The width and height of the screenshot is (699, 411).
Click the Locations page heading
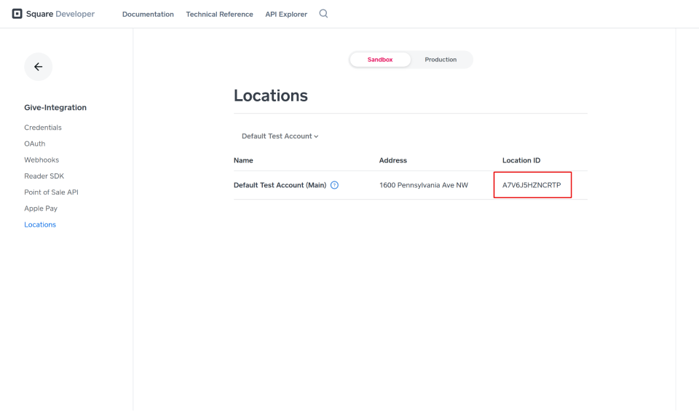click(271, 95)
